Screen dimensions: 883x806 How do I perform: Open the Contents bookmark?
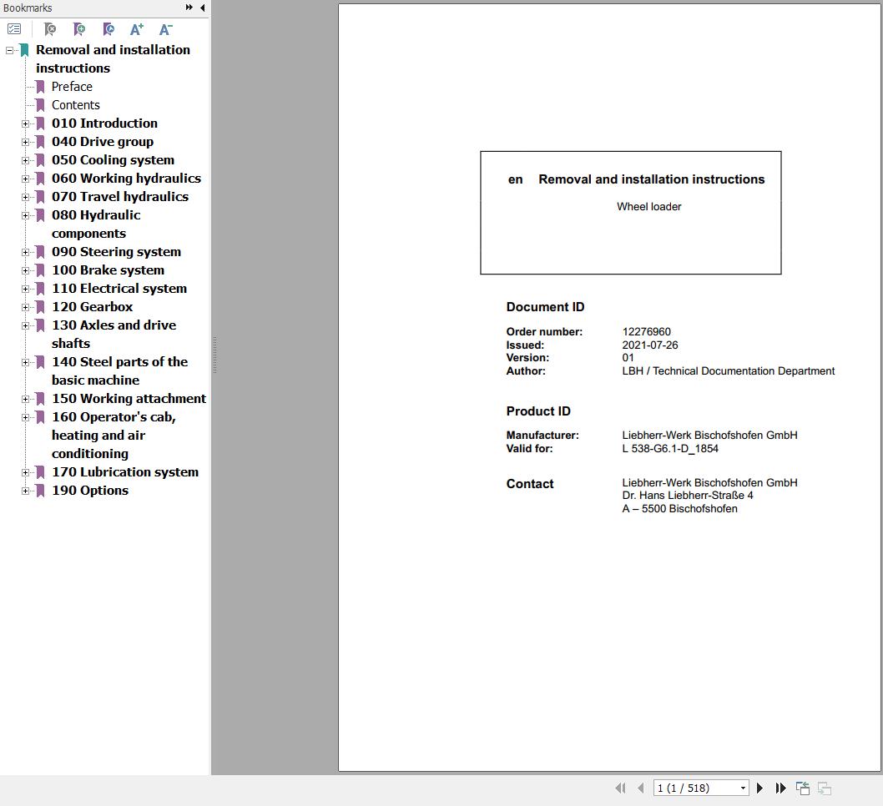pyautogui.click(x=75, y=105)
